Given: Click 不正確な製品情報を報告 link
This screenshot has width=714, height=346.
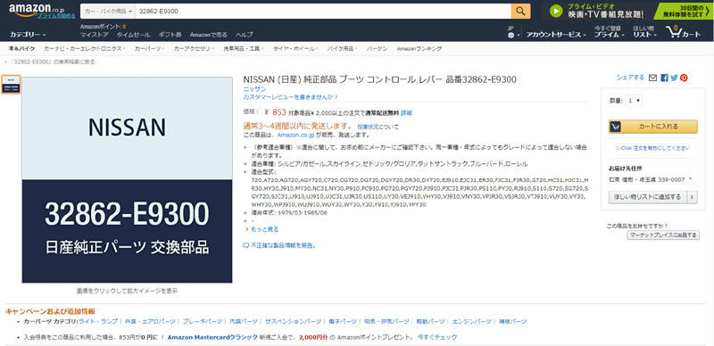Looking at the screenshot, I should (283, 245).
